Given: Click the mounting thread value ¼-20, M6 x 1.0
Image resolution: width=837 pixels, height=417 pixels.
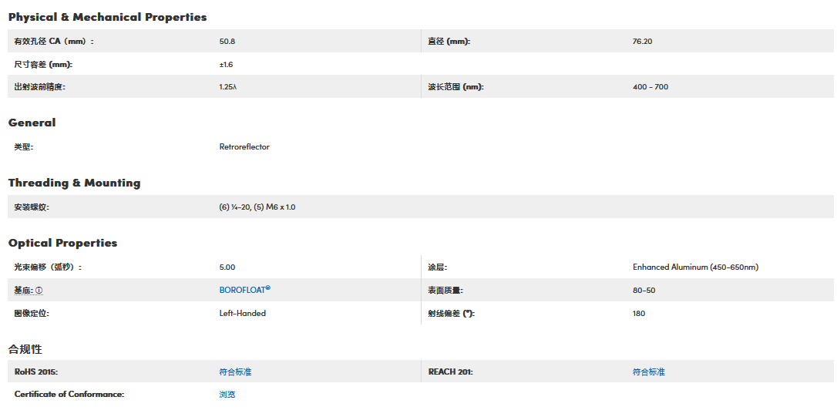Looking at the screenshot, I should tap(257, 207).
